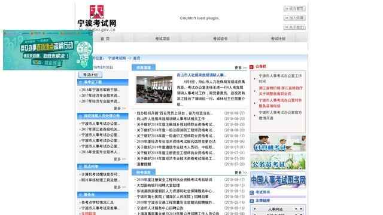Open the 考试计划 navigation menu item
Viewport: 383px width, 215px height.
[278, 38]
